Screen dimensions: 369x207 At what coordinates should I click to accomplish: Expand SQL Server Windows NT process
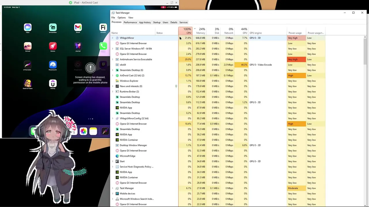tap(112, 49)
